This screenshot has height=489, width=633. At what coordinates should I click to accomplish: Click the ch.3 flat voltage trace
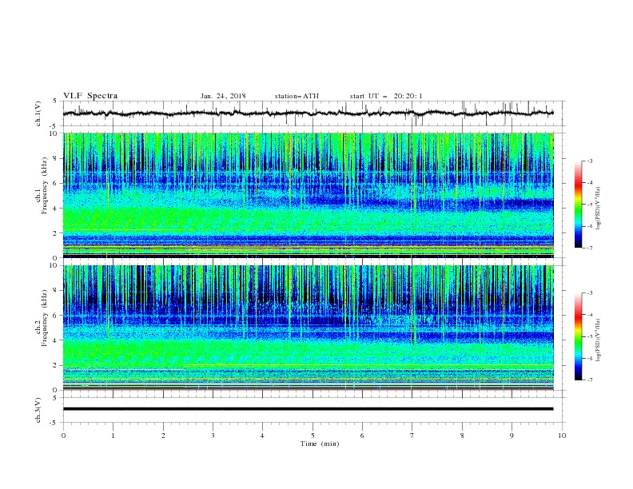309,409
